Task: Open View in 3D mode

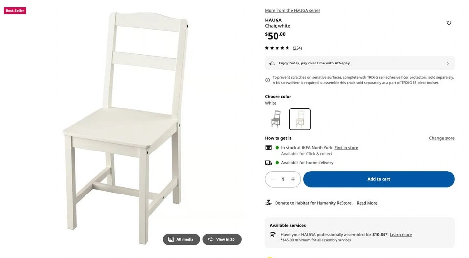Action: [222, 239]
